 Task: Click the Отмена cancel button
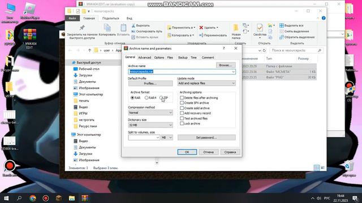(208, 152)
